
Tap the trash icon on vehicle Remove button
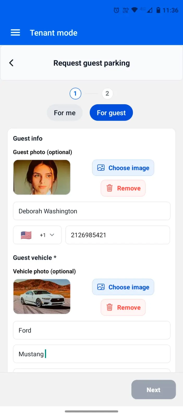pyautogui.click(x=109, y=307)
